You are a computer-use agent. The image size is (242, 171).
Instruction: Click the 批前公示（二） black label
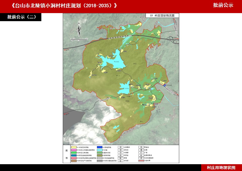click(21, 17)
